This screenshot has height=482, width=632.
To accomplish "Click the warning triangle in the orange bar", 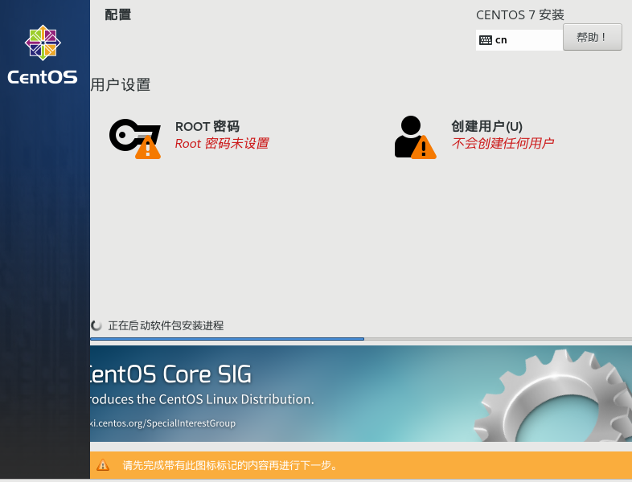I will (x=103, y=464).
